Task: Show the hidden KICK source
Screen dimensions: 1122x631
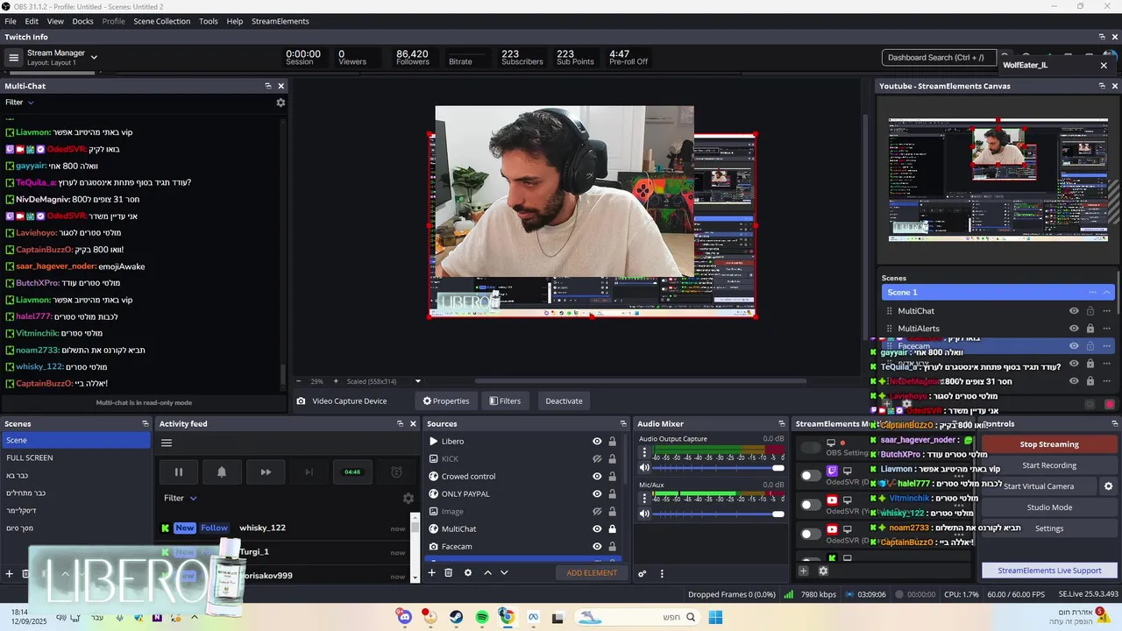Action: click(597, 459)
